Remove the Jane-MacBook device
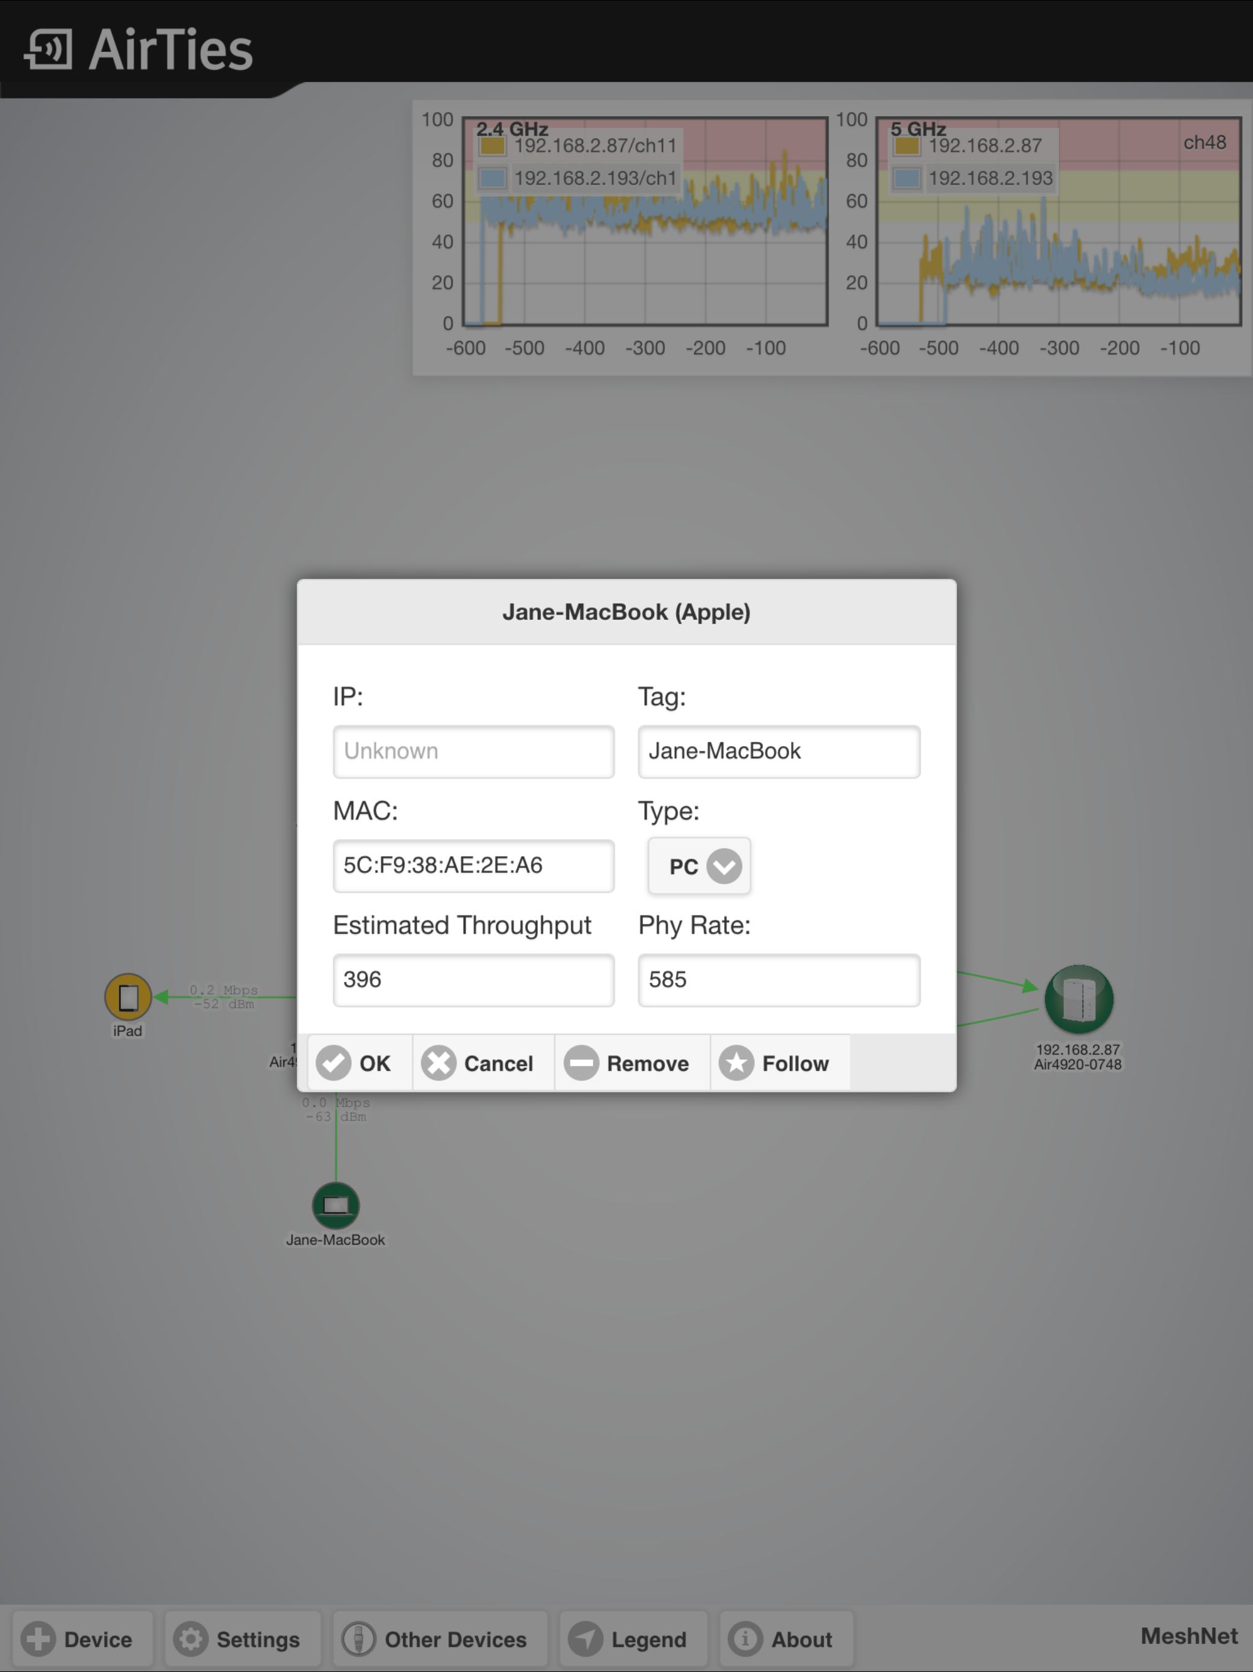The width and height of the screenshot is (1253, 1672). pyautogui.click(x=633, y=1063)
